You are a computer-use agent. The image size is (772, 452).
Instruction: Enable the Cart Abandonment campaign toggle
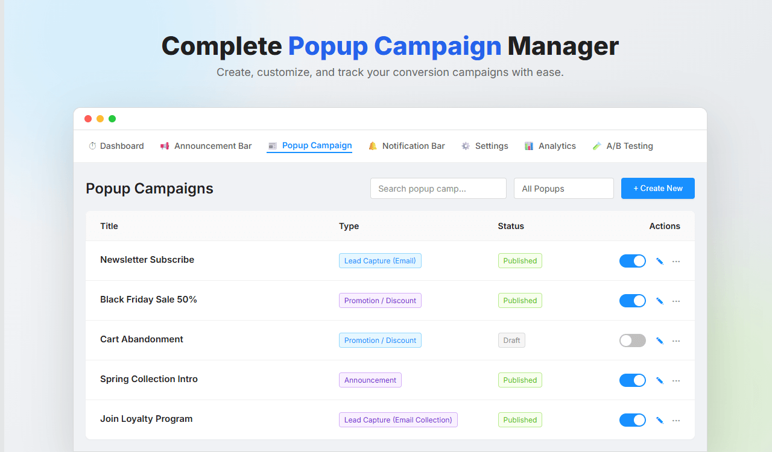[x=632, y=341]
